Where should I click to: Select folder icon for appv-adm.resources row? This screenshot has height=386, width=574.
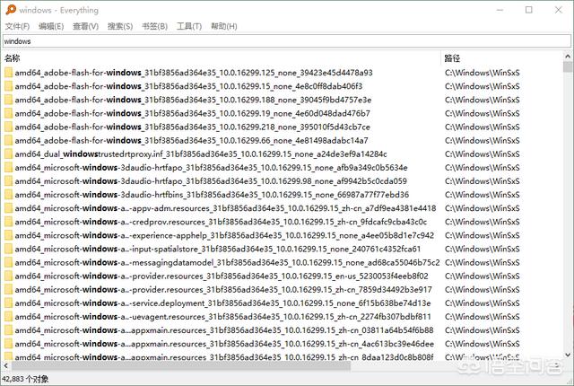[8, 208]
